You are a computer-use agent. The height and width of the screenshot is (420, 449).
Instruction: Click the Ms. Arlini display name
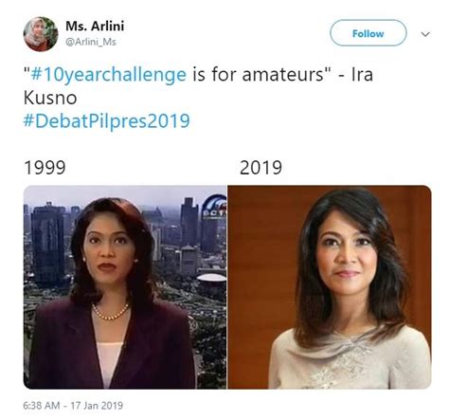95,26
